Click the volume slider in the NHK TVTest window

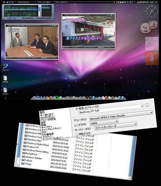coord(45,58)
